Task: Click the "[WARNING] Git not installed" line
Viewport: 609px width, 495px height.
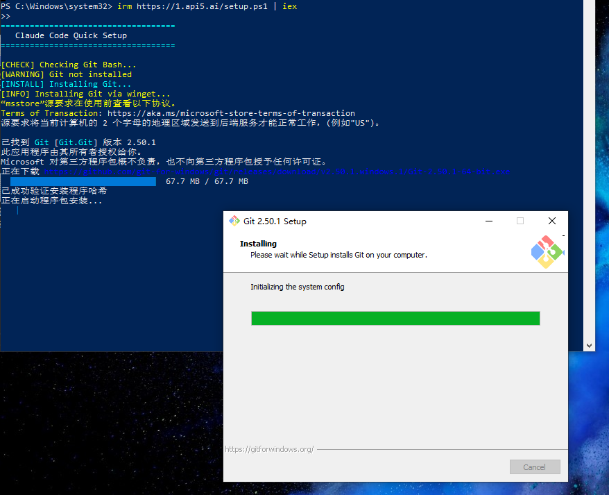Action: [x=67, y=74]
